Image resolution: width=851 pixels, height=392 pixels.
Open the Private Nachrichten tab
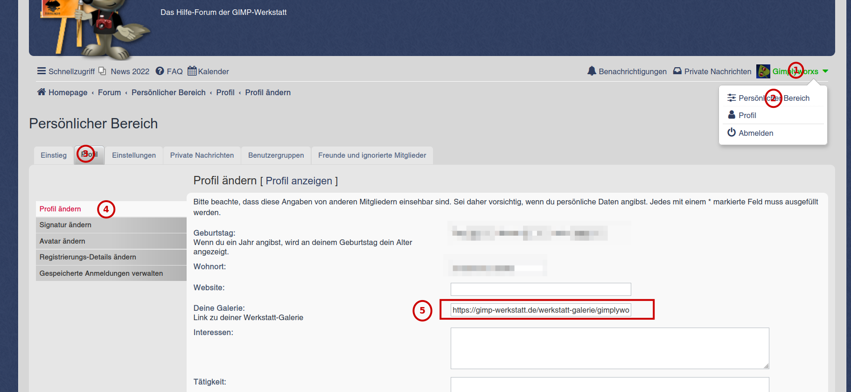[x=202, y=155]
